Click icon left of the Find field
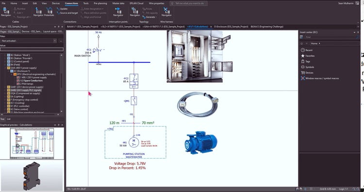The height and width of the screenshot is (192, 364). point(301,37)
